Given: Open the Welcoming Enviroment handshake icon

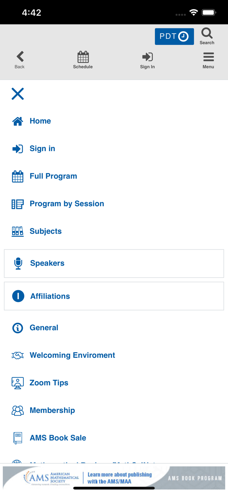Looking at the screenshot, I should (18, 355).
